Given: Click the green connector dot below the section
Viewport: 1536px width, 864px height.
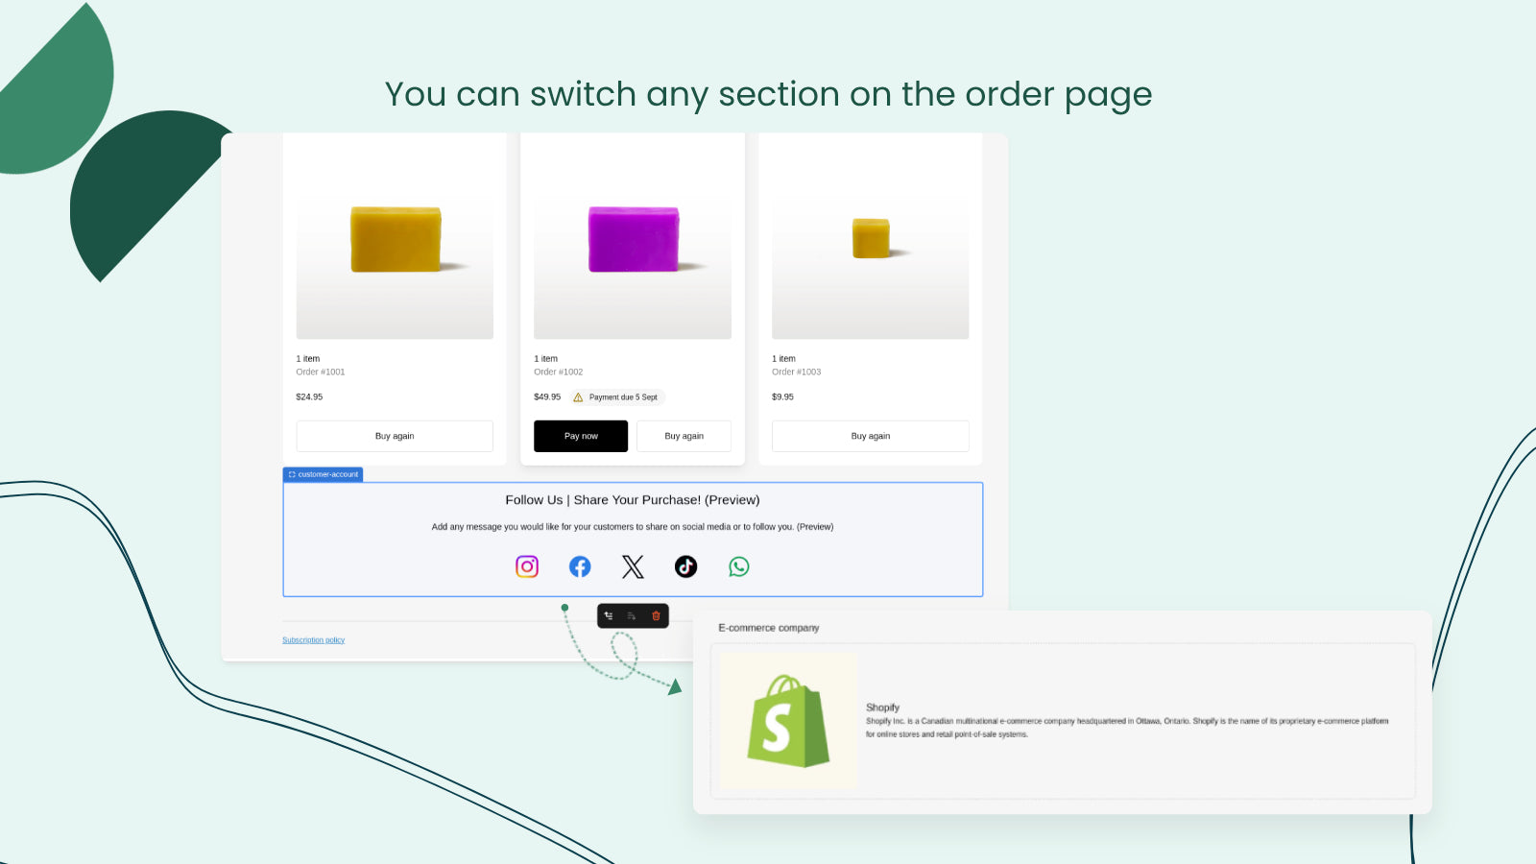Looking at the screenshot, I should 564,608.
